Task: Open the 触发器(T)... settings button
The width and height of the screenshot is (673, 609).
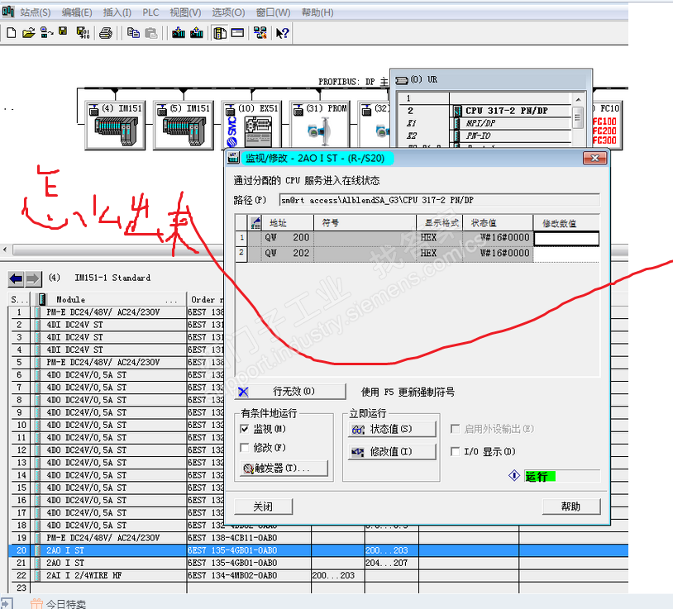Action: pos(284,469)
